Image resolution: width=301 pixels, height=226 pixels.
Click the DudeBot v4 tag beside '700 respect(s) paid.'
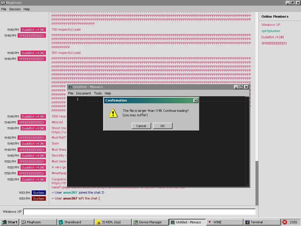[x=33, y=30]
